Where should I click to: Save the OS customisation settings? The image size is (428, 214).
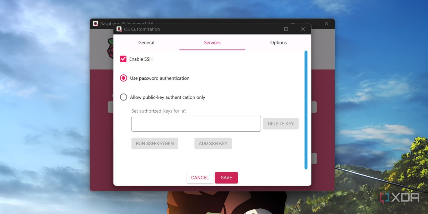[226, 178]
